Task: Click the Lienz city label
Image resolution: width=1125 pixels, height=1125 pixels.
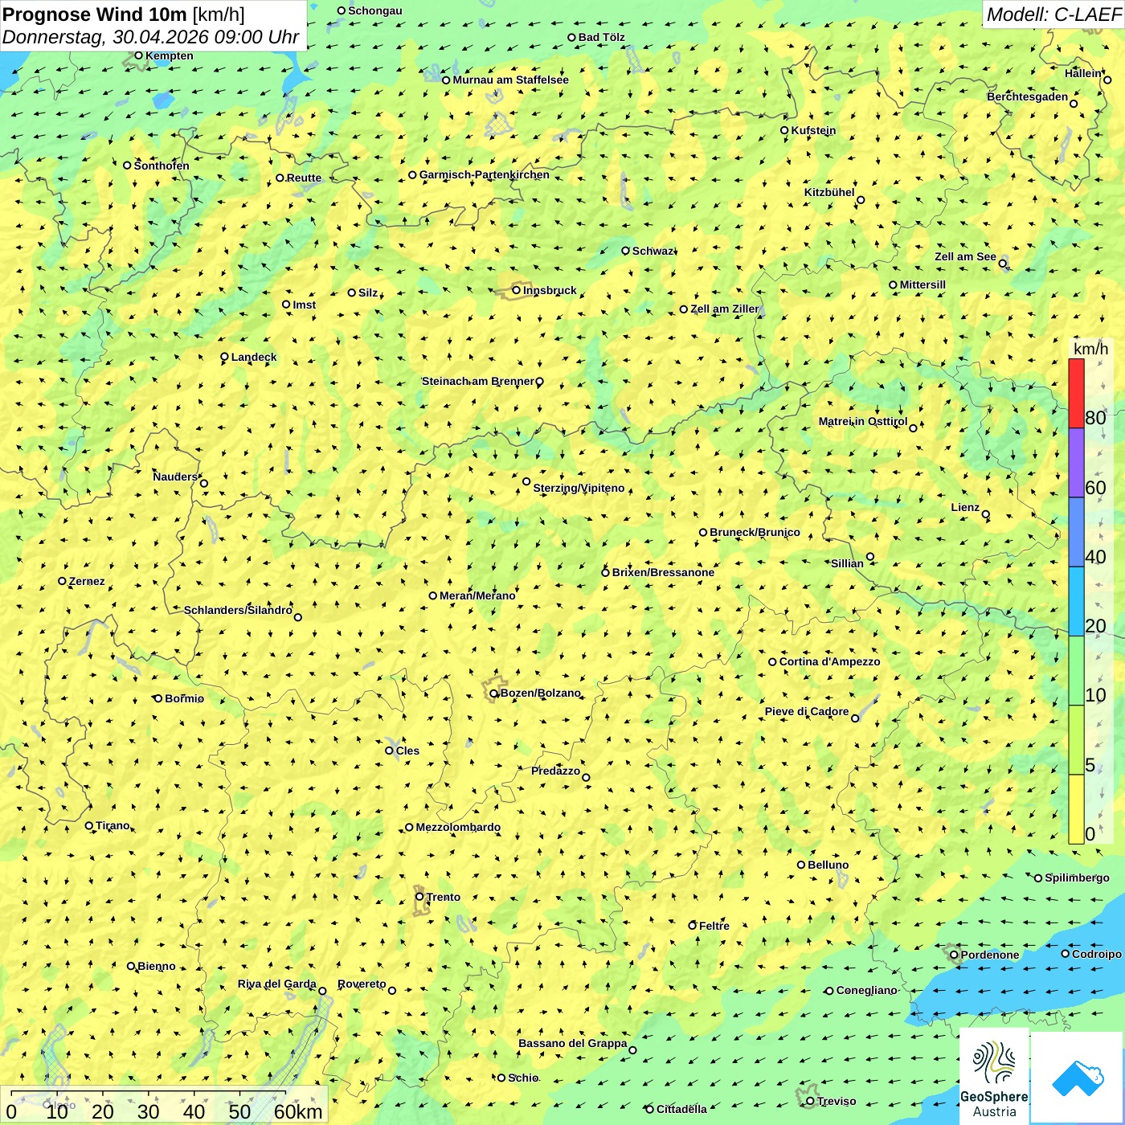Action: tap(965, 507)
